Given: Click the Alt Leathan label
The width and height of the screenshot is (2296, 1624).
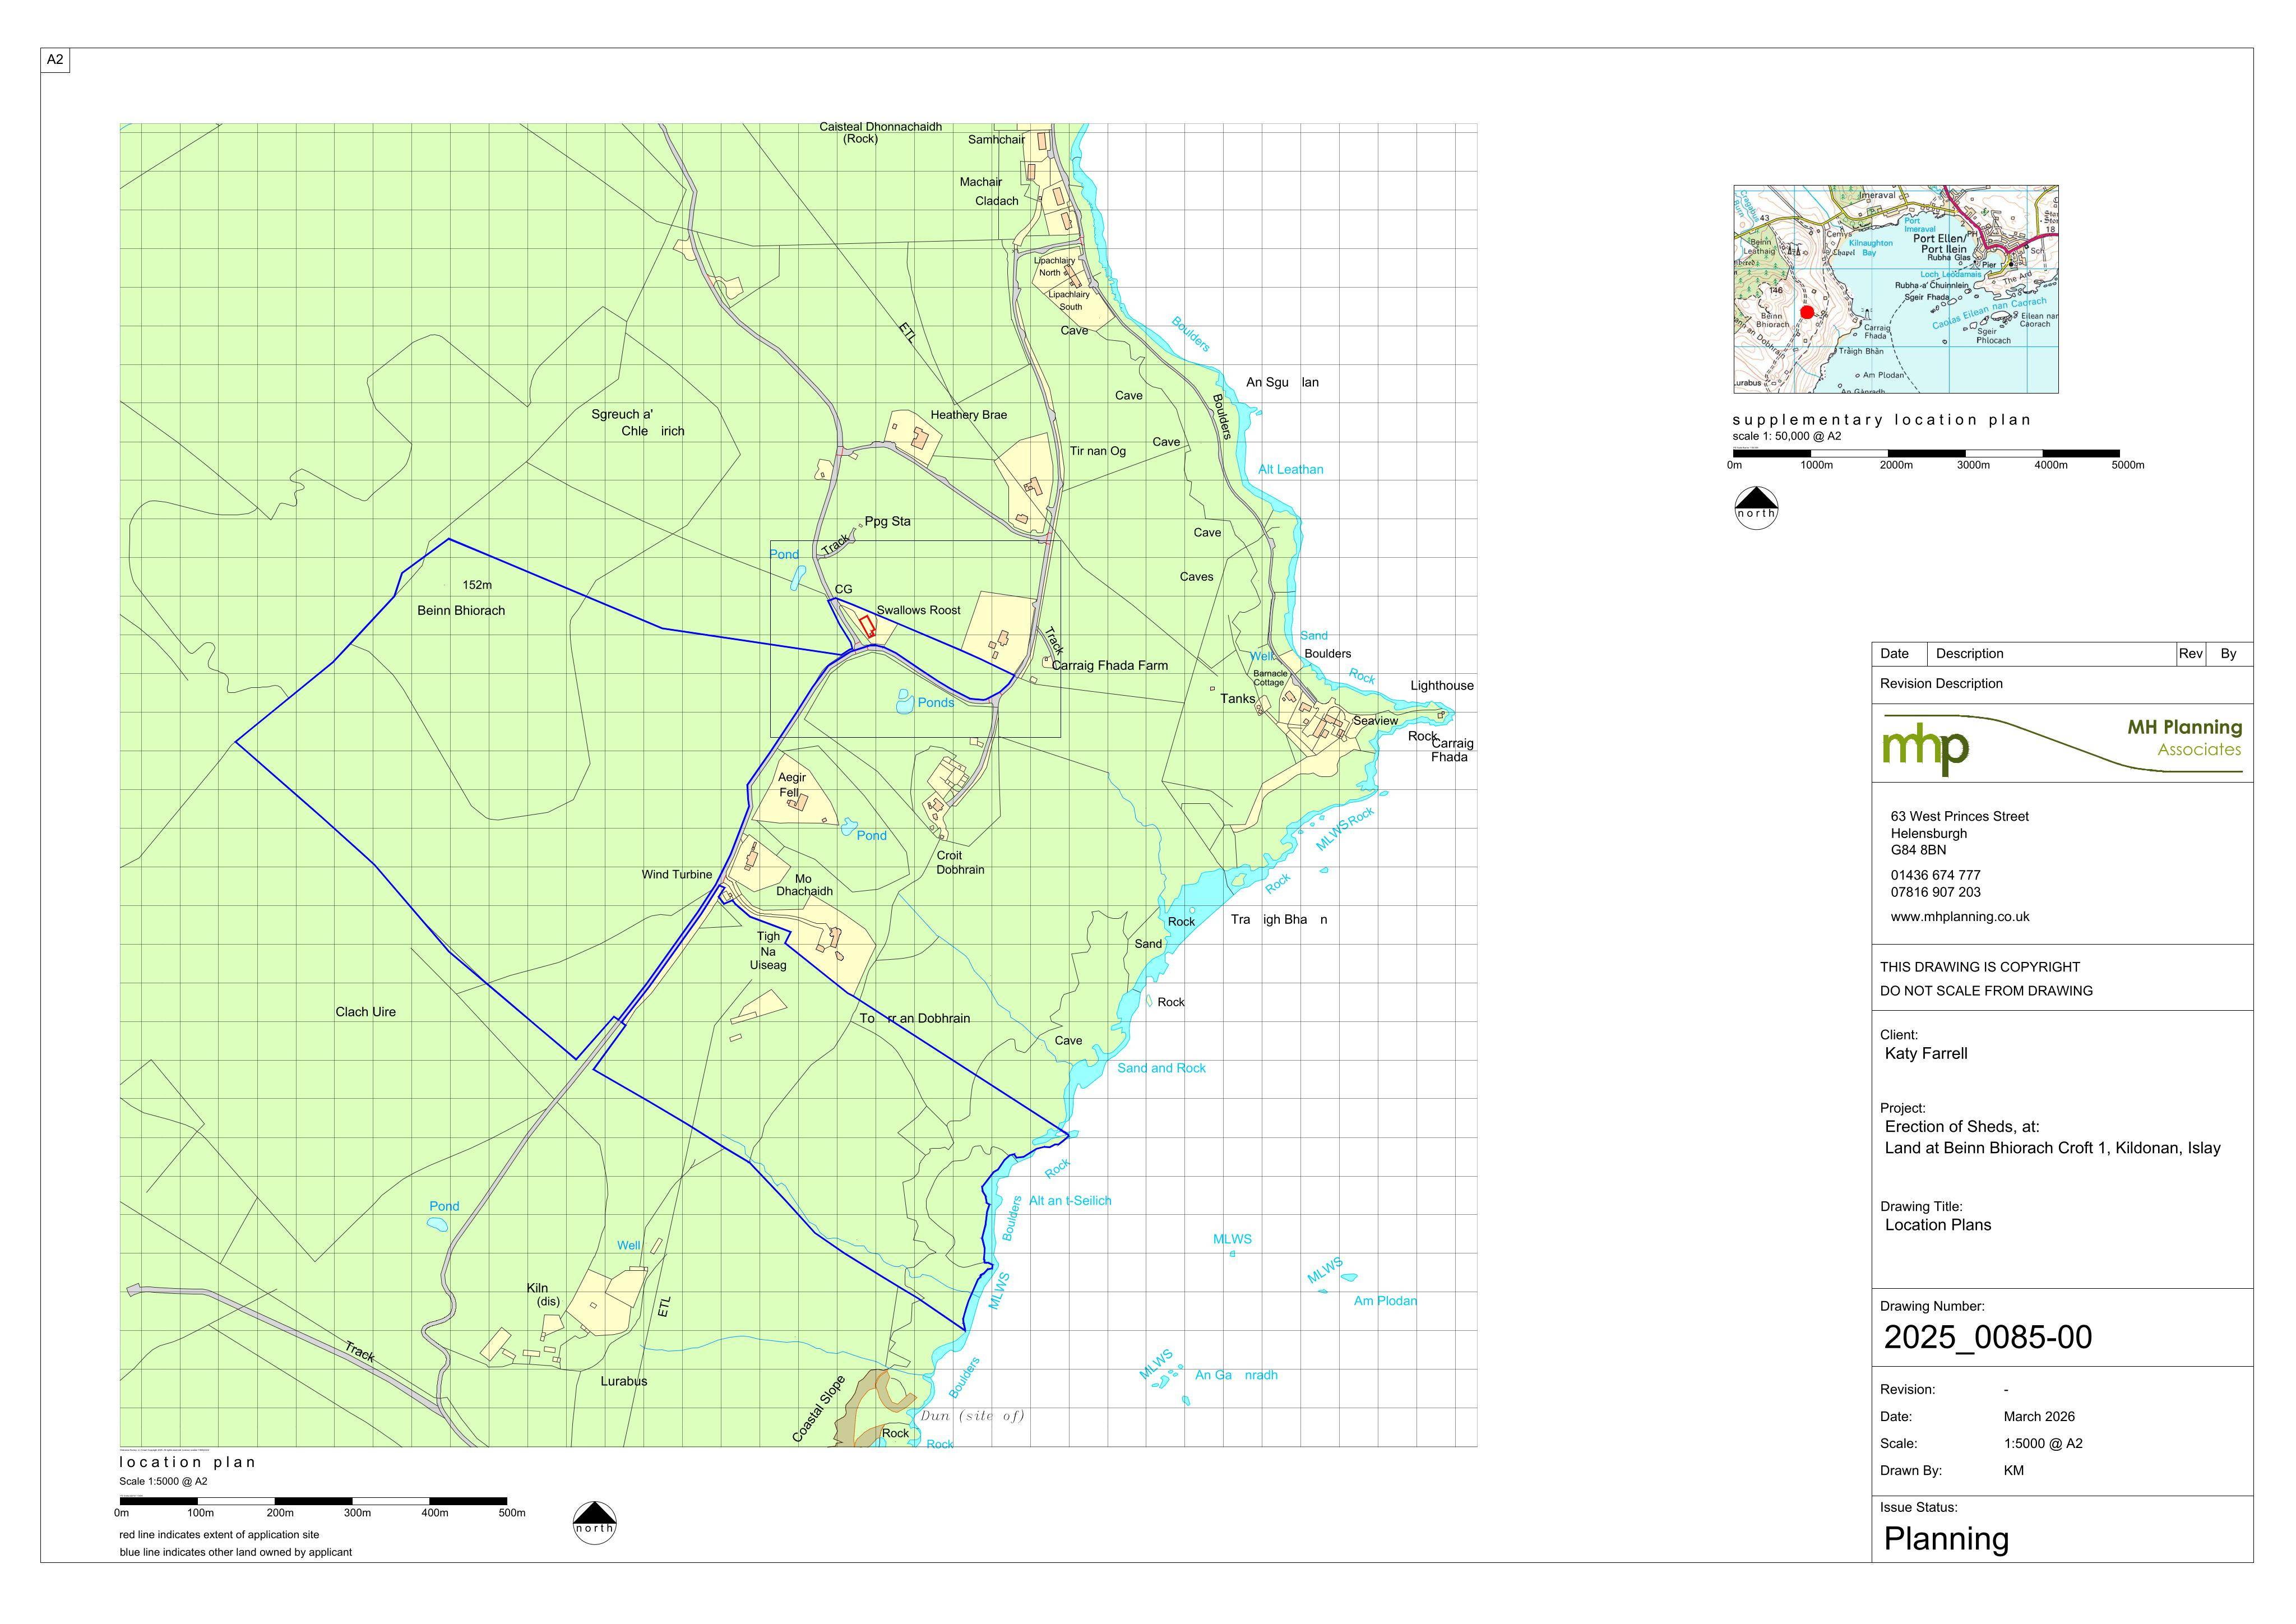Looking at the screenshot, I should (x=1291, y=469).
